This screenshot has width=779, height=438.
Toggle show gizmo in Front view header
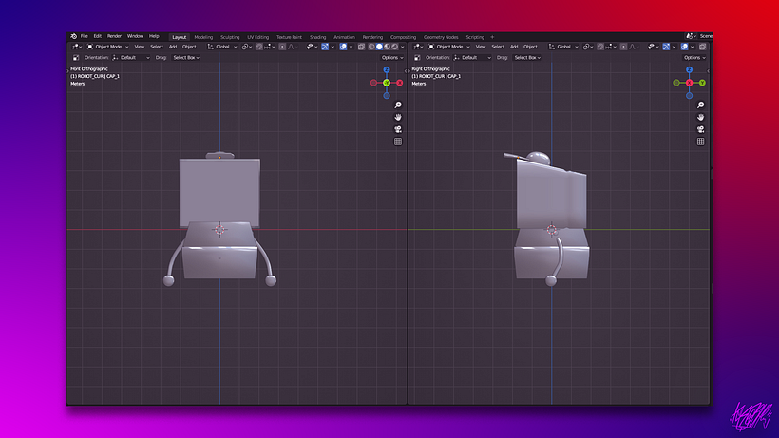[x=324, y=47]
